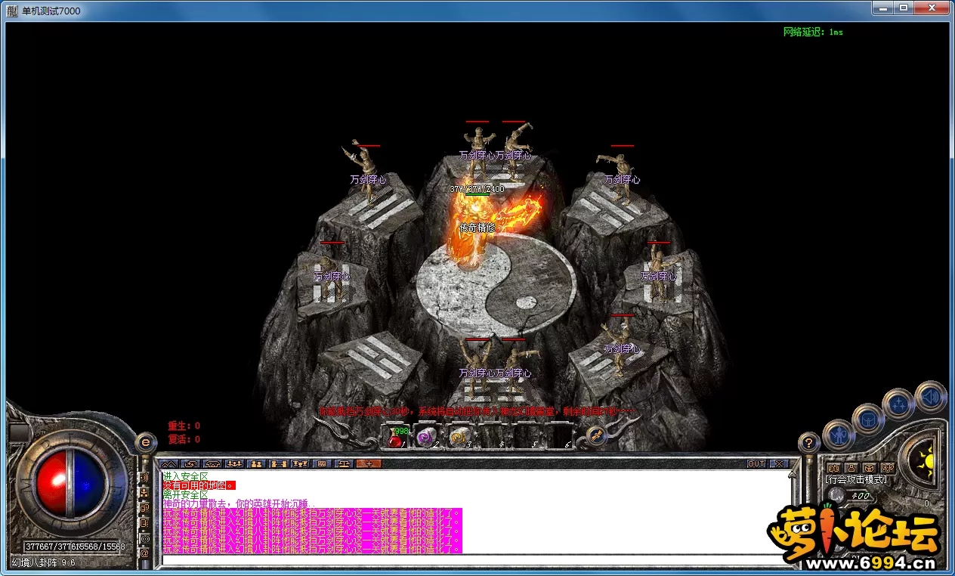Click the '重生: 0' counter text
The height and width of the screenshot is (576, 955).
tap(184, 426)
